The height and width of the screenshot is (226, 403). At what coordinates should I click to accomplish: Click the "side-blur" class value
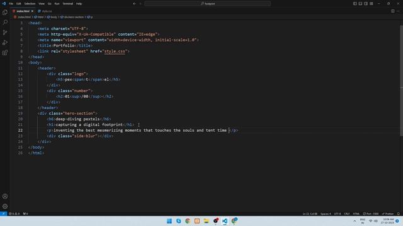tap(84, 136)
